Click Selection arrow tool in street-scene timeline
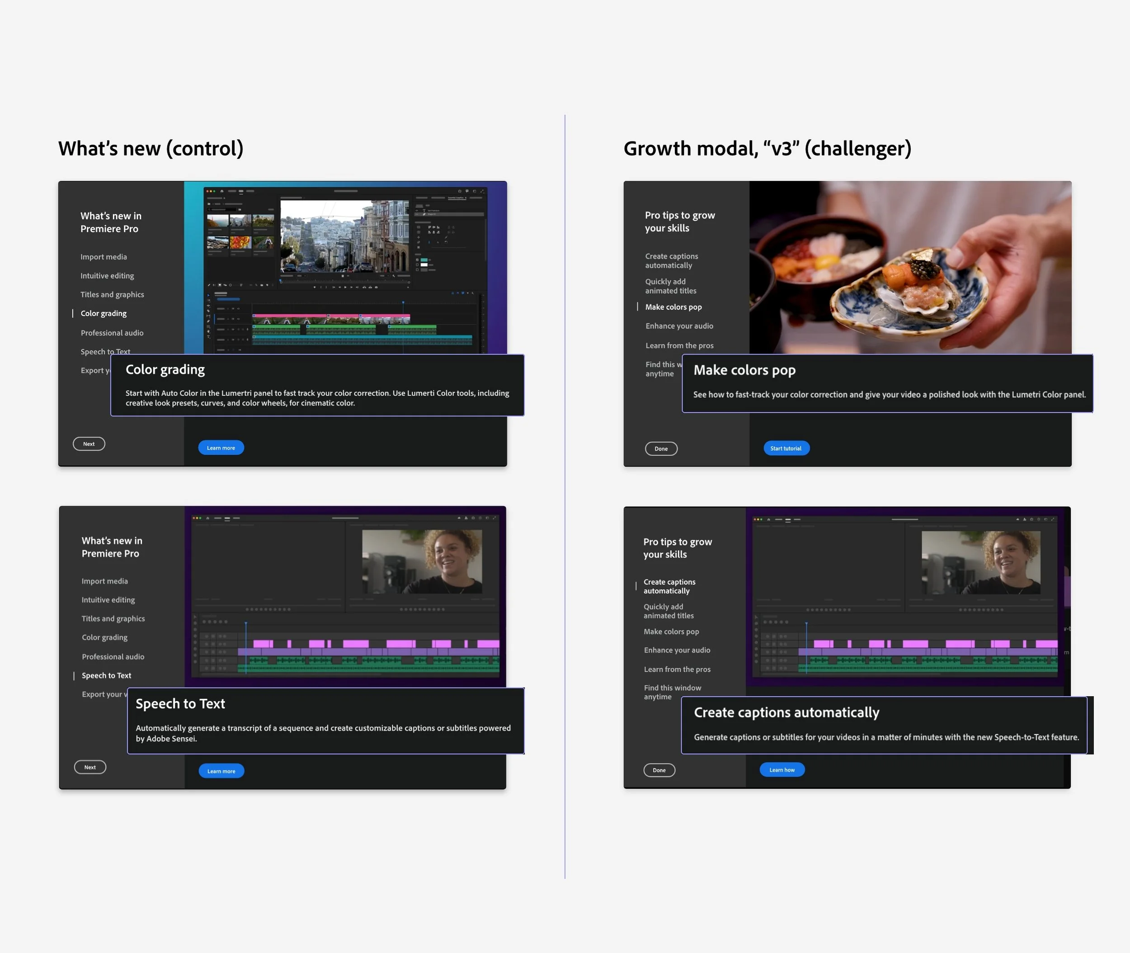 [208, 296]
